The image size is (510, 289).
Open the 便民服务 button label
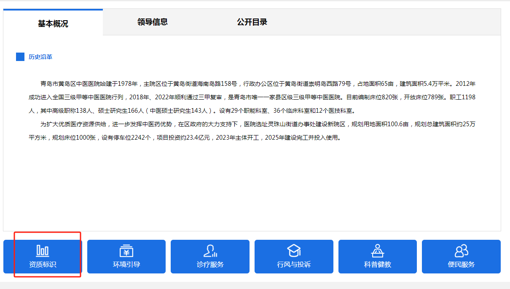pos(461,265)
